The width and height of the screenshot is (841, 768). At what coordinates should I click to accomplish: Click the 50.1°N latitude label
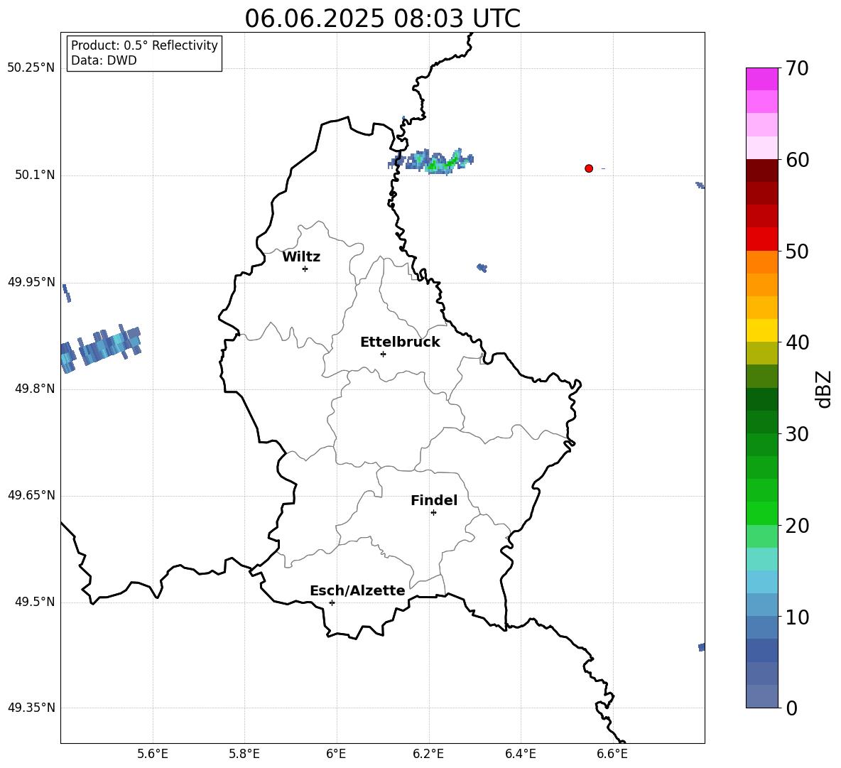[x=35, y=175]
